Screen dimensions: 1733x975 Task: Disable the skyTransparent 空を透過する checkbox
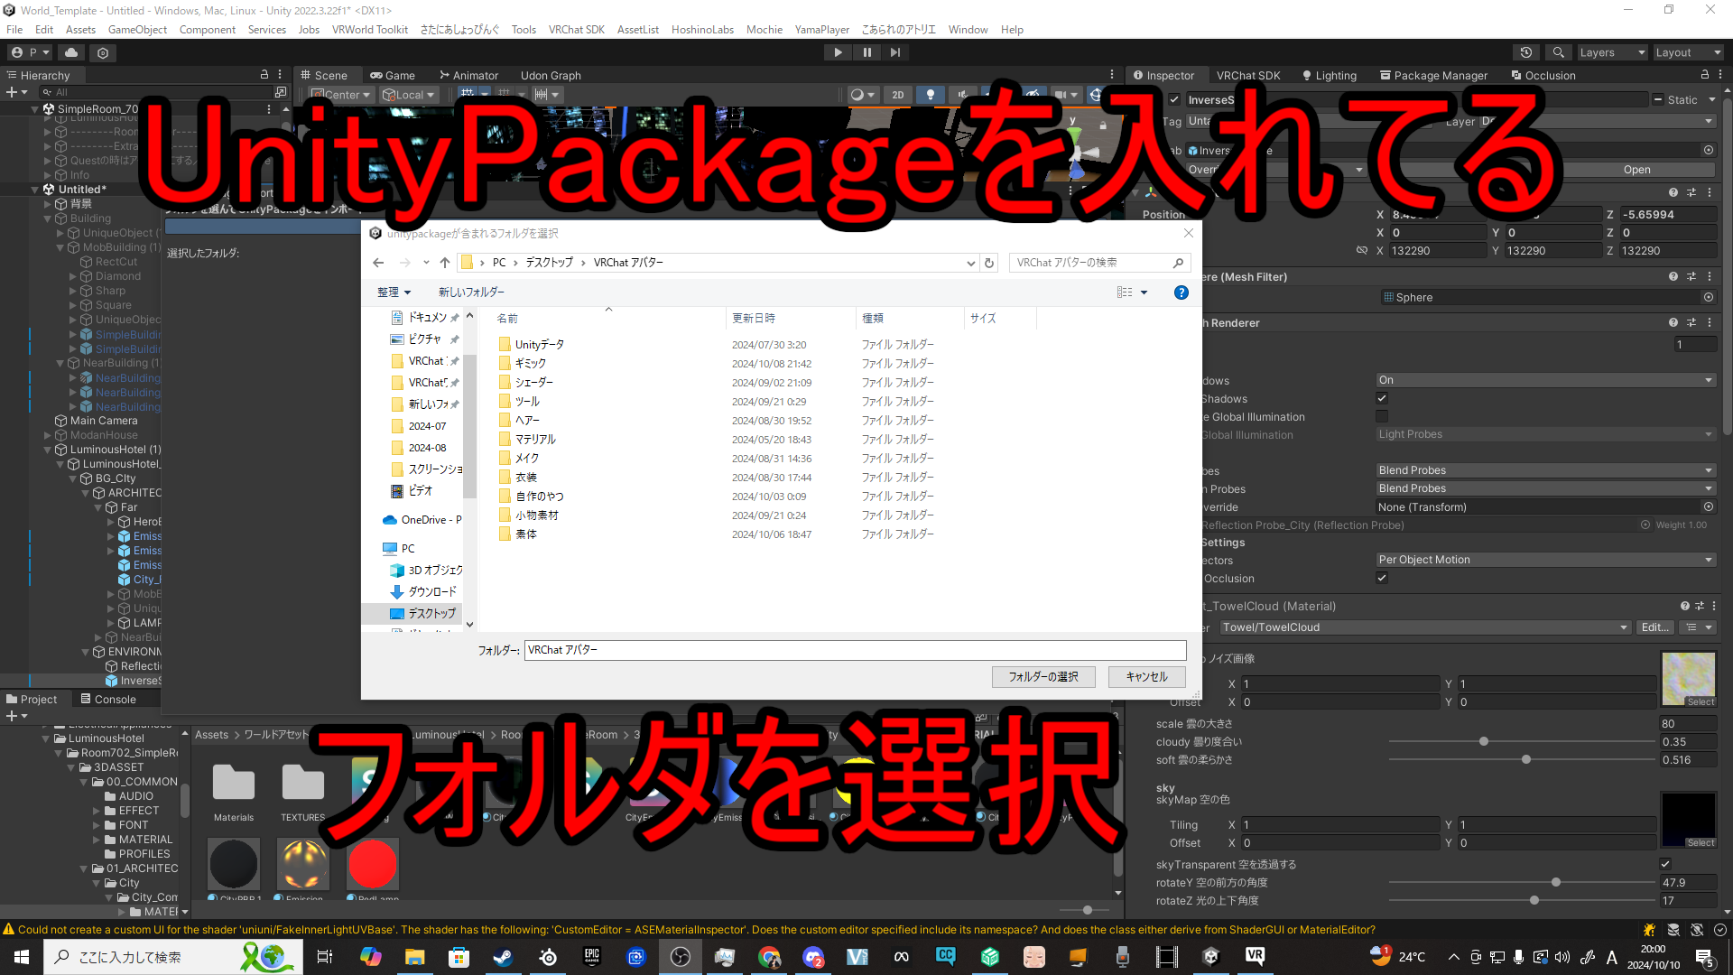coord(1664,864)
